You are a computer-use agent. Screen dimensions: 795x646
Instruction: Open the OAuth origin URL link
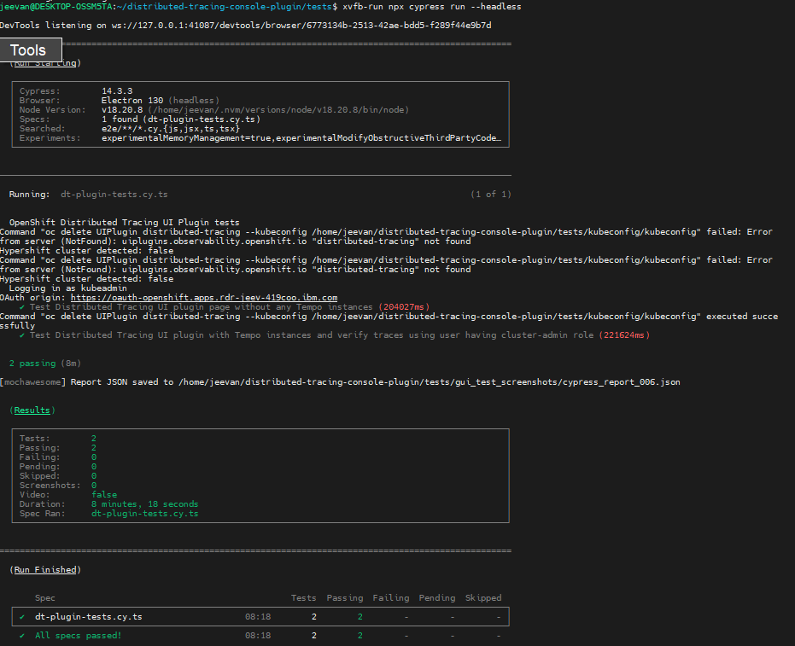point(204,298)
